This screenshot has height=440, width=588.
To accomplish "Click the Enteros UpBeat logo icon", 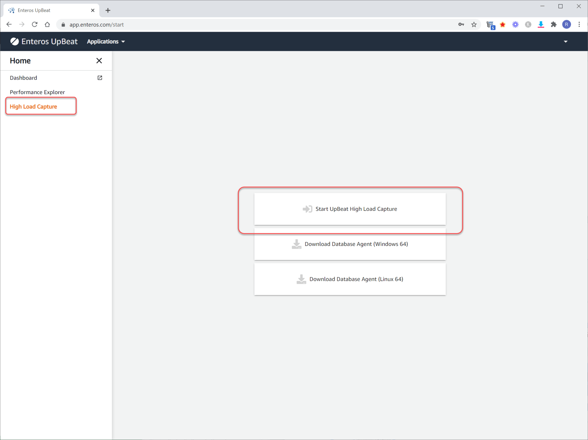I will (x=14, y=41).
